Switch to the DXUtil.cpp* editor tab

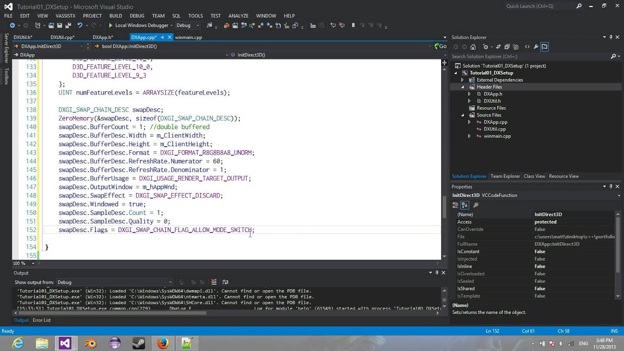pos(62,37)
